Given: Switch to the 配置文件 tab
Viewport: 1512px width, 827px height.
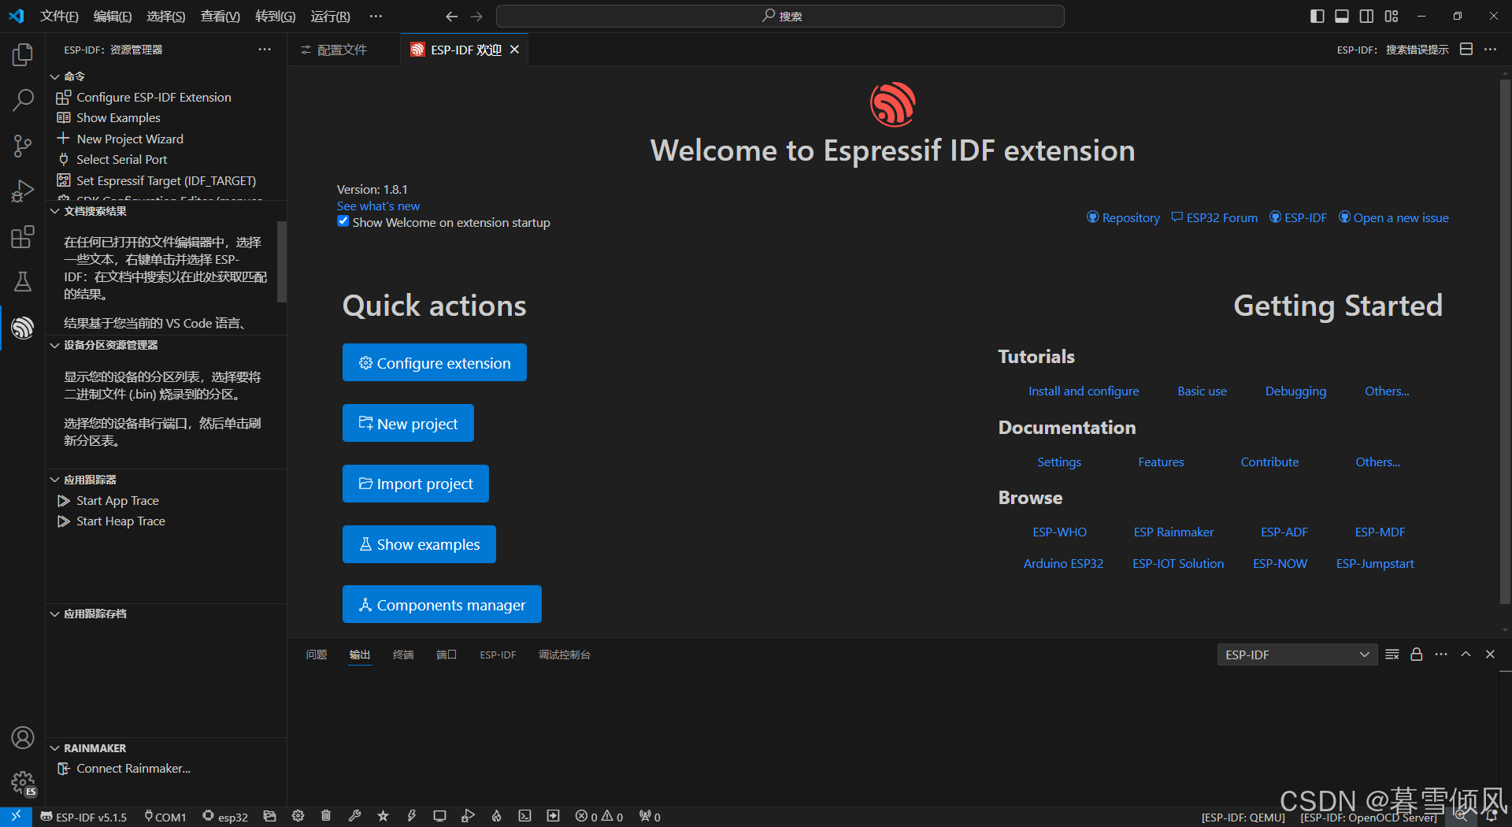Looking at the screenshot, I should [x=343, y=50].
